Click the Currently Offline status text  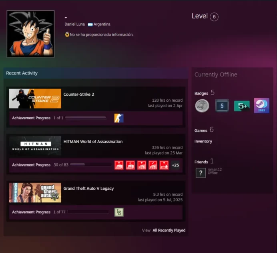[216, 74]
